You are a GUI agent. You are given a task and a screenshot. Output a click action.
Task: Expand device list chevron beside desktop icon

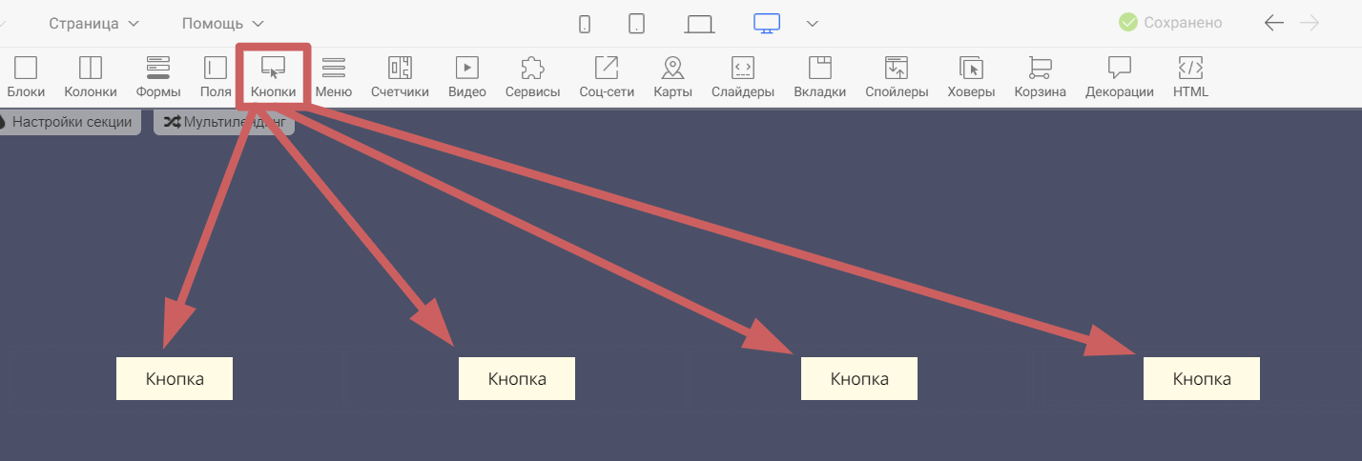point(813,24)
